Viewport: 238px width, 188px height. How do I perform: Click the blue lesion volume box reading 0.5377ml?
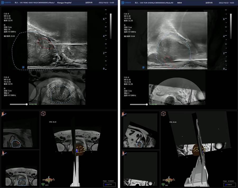pyautogui.click(x=108, y=185)
